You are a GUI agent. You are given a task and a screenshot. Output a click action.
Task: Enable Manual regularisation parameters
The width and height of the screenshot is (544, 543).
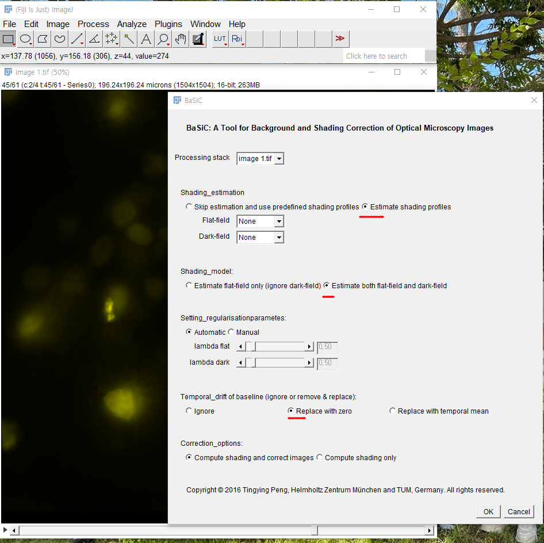tap(231, 332)
